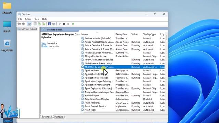The height and width of the screenshot is (123, 219).
Task: Select the Recycle Bin desktop icon
Action: (7, 45)
